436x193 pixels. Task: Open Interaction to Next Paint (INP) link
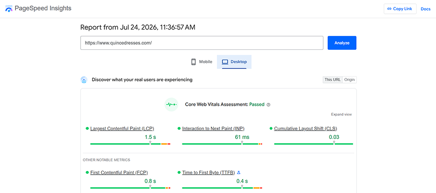(x=213, y=129)
